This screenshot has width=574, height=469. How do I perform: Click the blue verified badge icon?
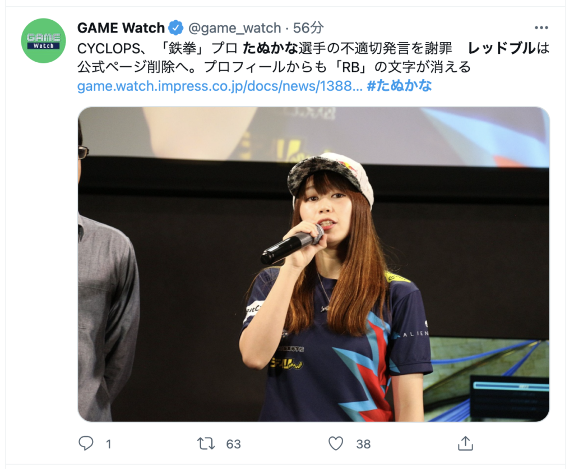(175, 28)
